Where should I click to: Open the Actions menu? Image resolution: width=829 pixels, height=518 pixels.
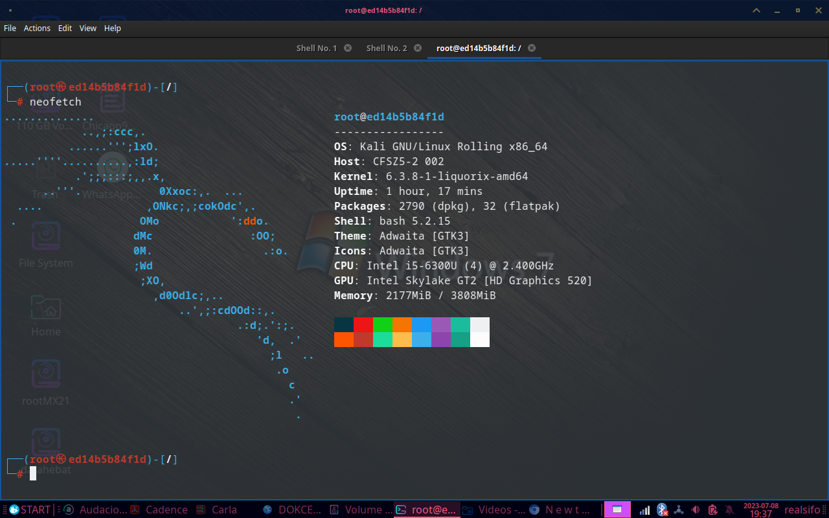37,28
